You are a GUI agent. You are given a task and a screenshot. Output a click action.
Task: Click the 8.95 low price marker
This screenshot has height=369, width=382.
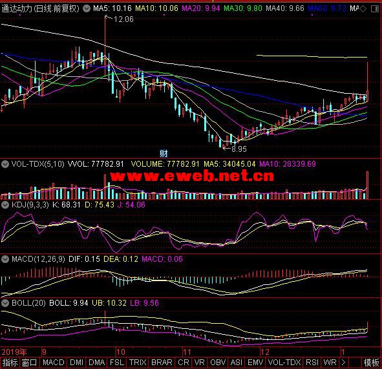pos(239,149)
